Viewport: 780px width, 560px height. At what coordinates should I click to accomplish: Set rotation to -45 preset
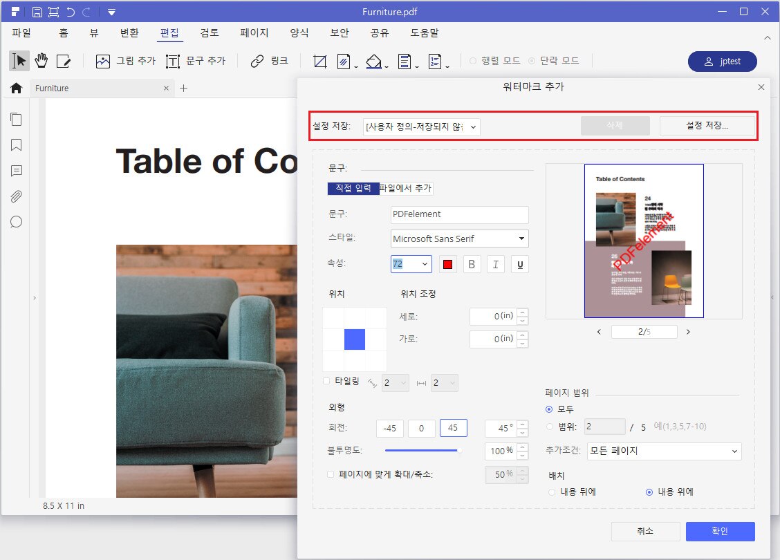389,428
